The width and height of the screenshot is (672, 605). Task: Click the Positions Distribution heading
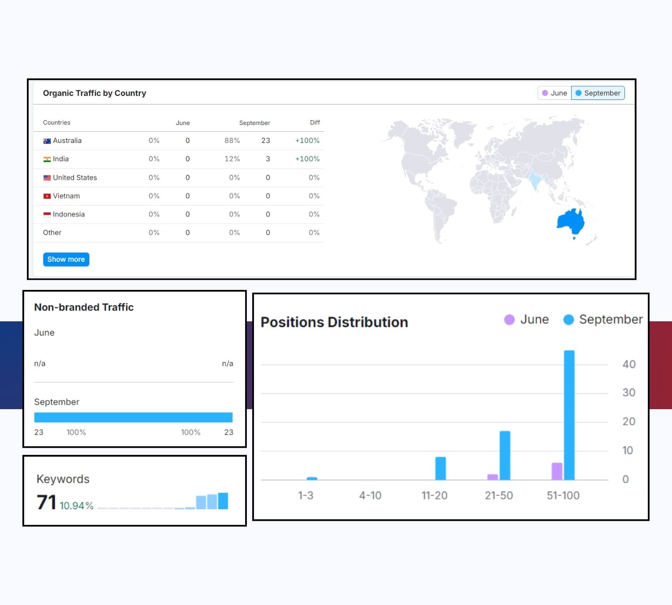[x=334, y=322]
